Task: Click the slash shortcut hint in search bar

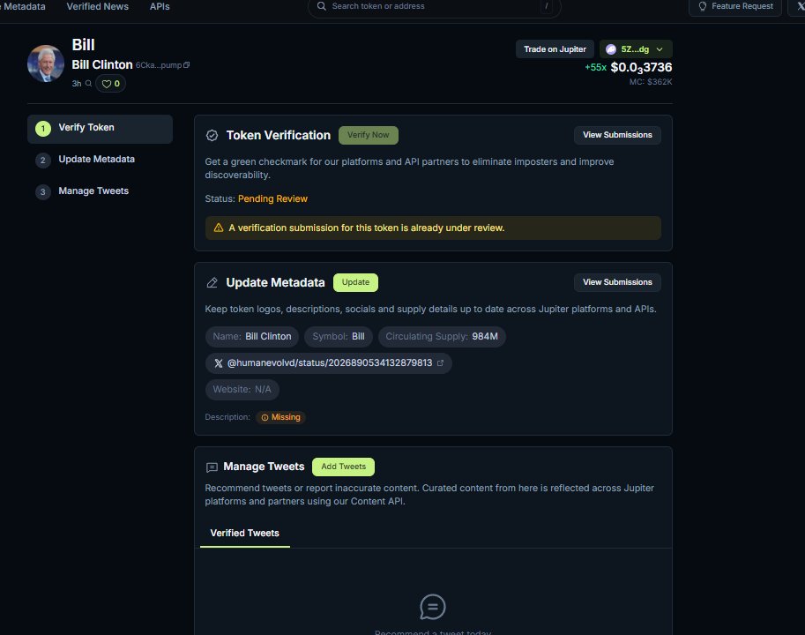Action: coord(547,6)
